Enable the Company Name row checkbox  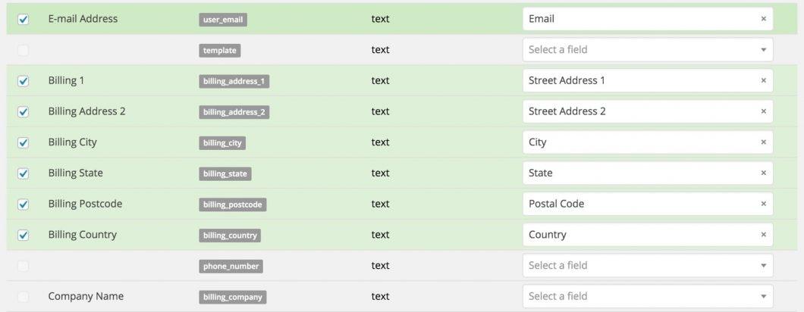pyautogui.click(x=23, y=297)
